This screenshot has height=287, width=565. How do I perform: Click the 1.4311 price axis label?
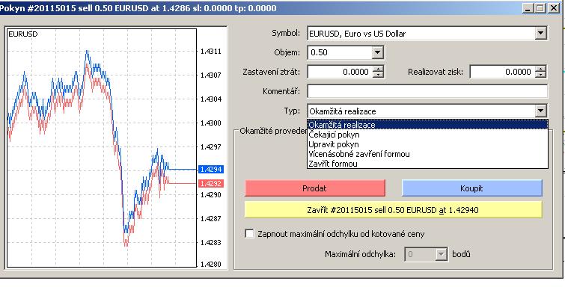pyautogui.click(x=211, y=52)
